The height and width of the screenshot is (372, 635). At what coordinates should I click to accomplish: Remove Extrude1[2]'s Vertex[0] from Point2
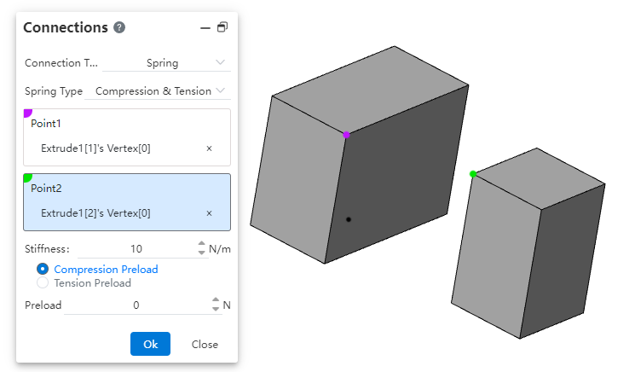click(x=209, y=213)
